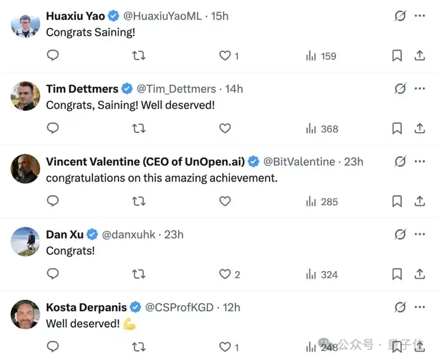The height and width of the screenshot is (362, 438).
Task: Click Grok icon on Tim Dettmers' tweet
Action: tap(400, 88)
